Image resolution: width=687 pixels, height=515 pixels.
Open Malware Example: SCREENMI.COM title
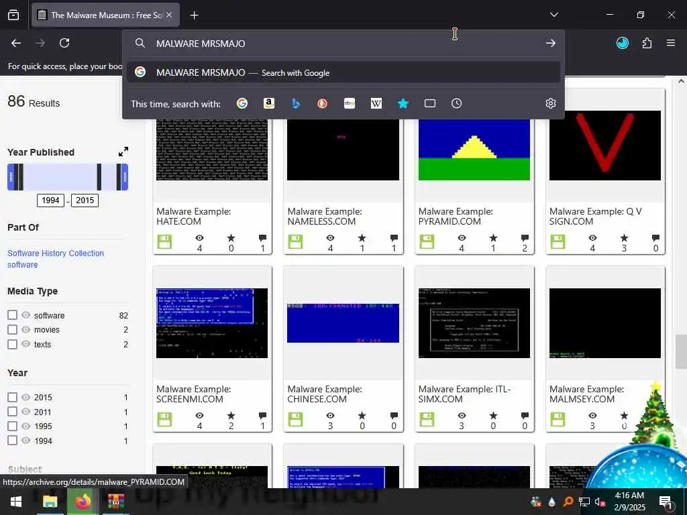[x=194, y=394]
